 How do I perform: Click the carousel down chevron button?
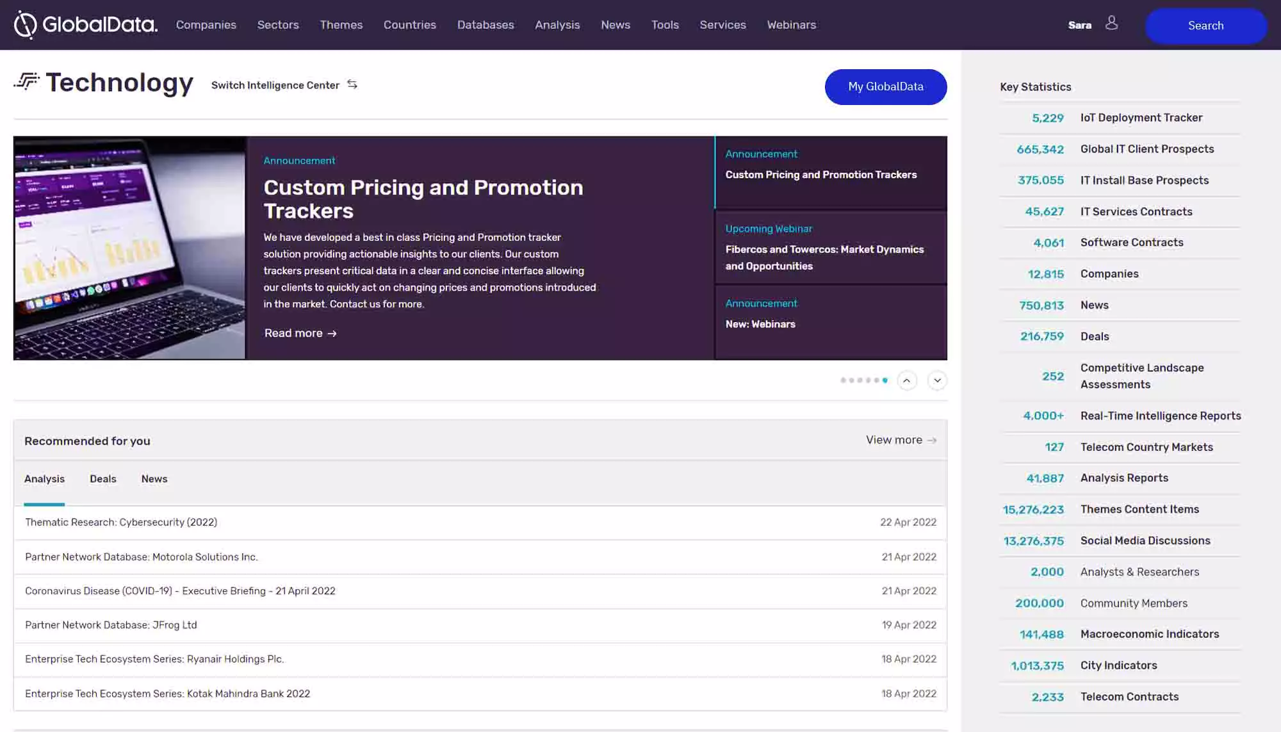tap(937, 380)
